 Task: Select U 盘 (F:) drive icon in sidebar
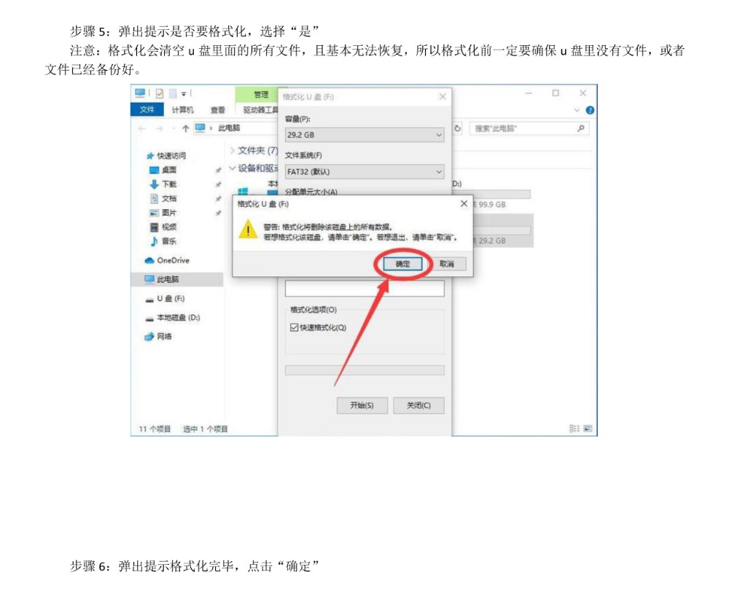(x=149, y=299)
